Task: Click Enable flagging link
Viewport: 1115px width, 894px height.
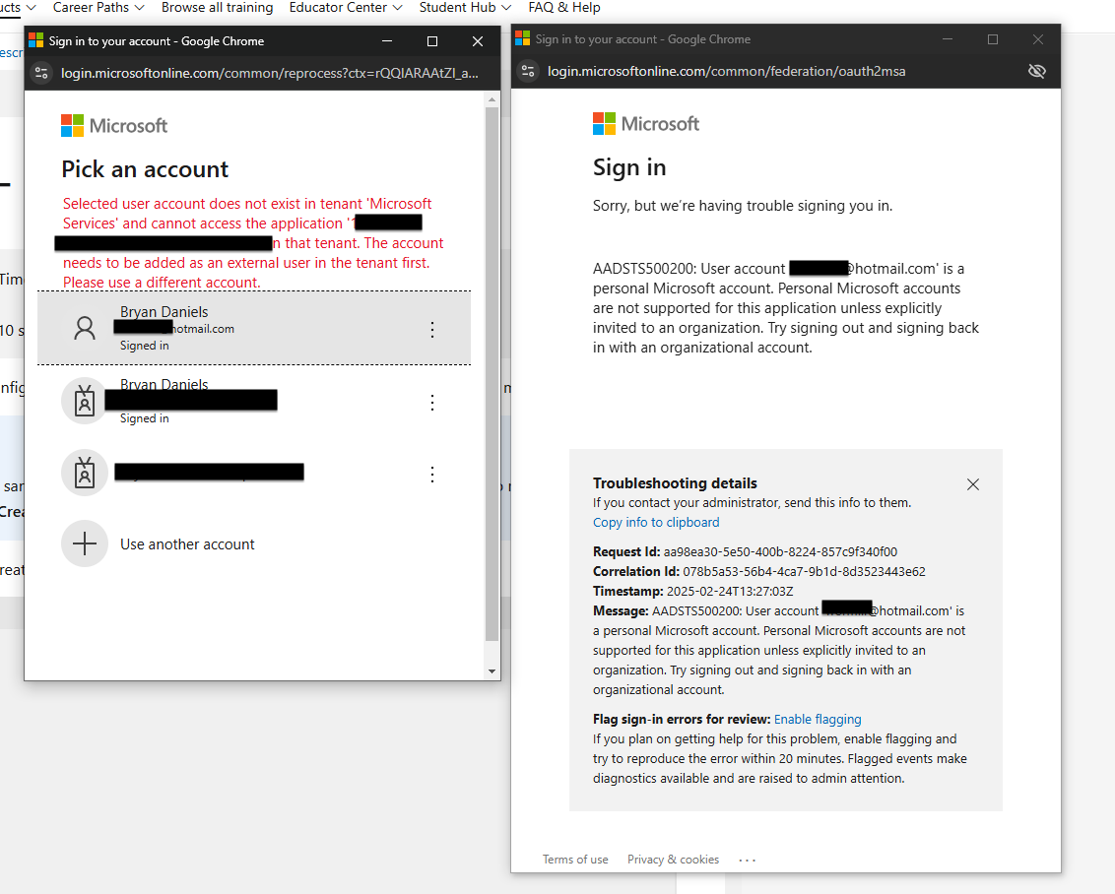Action: (818, 719)
